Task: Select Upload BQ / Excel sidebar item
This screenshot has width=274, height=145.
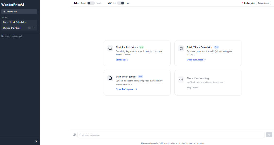Action: 12,28
